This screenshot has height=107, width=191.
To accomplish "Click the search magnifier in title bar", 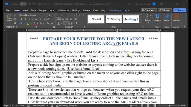I will [x=129, y=4].
